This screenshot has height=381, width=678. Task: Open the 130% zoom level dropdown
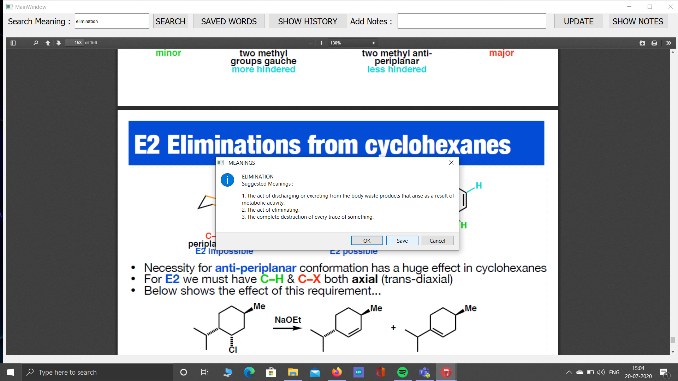point(352,43)
